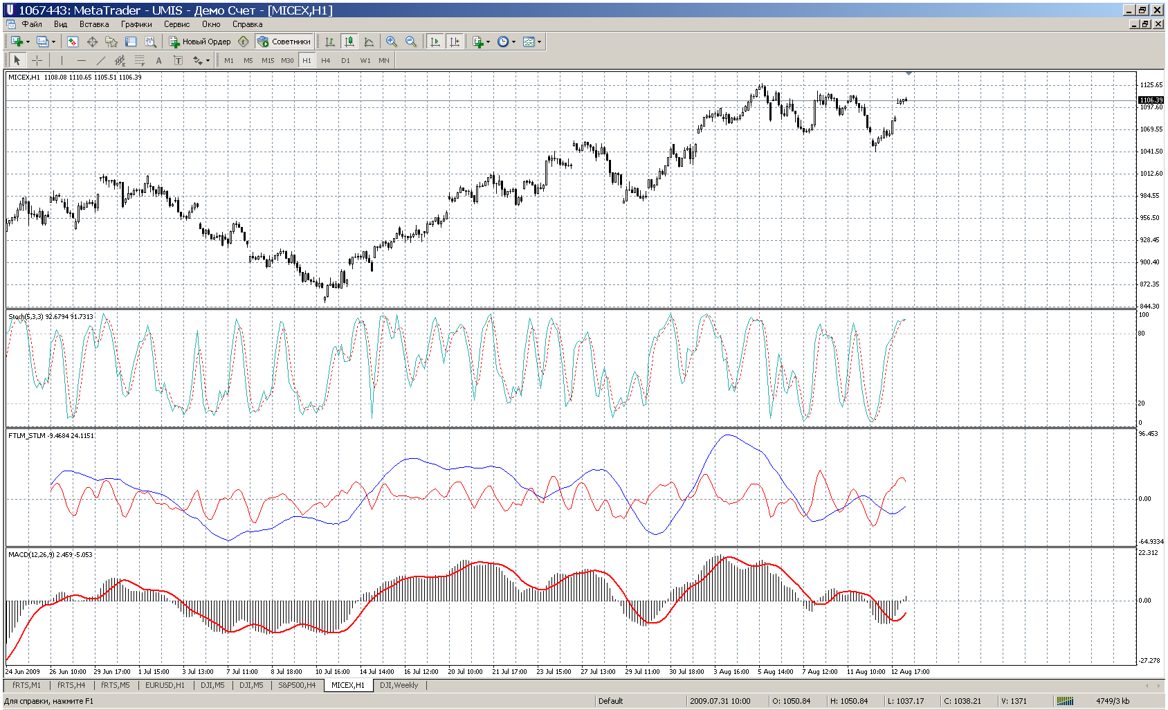Open the Графики menu
This screenshot has height=710, width=1168.
pyautogui.click(x=136, y=24)
